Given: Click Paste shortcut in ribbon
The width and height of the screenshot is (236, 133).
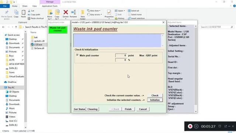Looking at the screenshot, I should 36,18.
